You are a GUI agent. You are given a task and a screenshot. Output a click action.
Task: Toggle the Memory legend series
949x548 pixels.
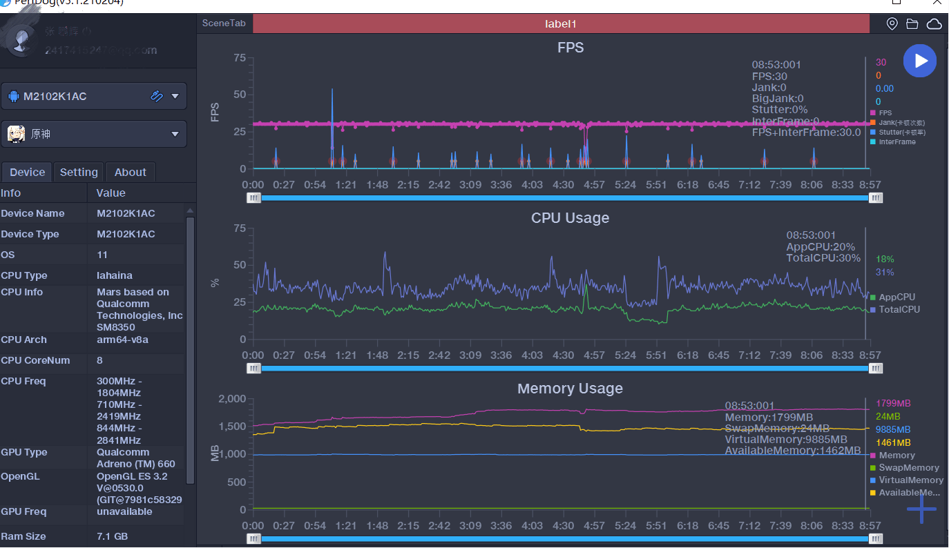[892, 455]
